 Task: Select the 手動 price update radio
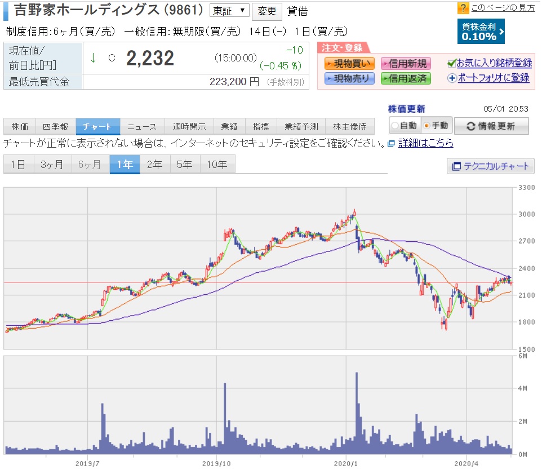427,126
